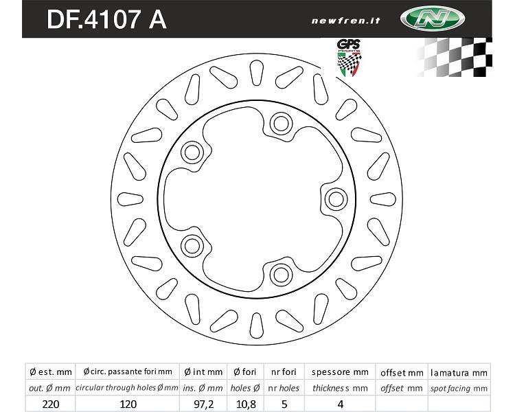
Task: Click the green Newfren N logo
Action: click(x=433, y=19)
